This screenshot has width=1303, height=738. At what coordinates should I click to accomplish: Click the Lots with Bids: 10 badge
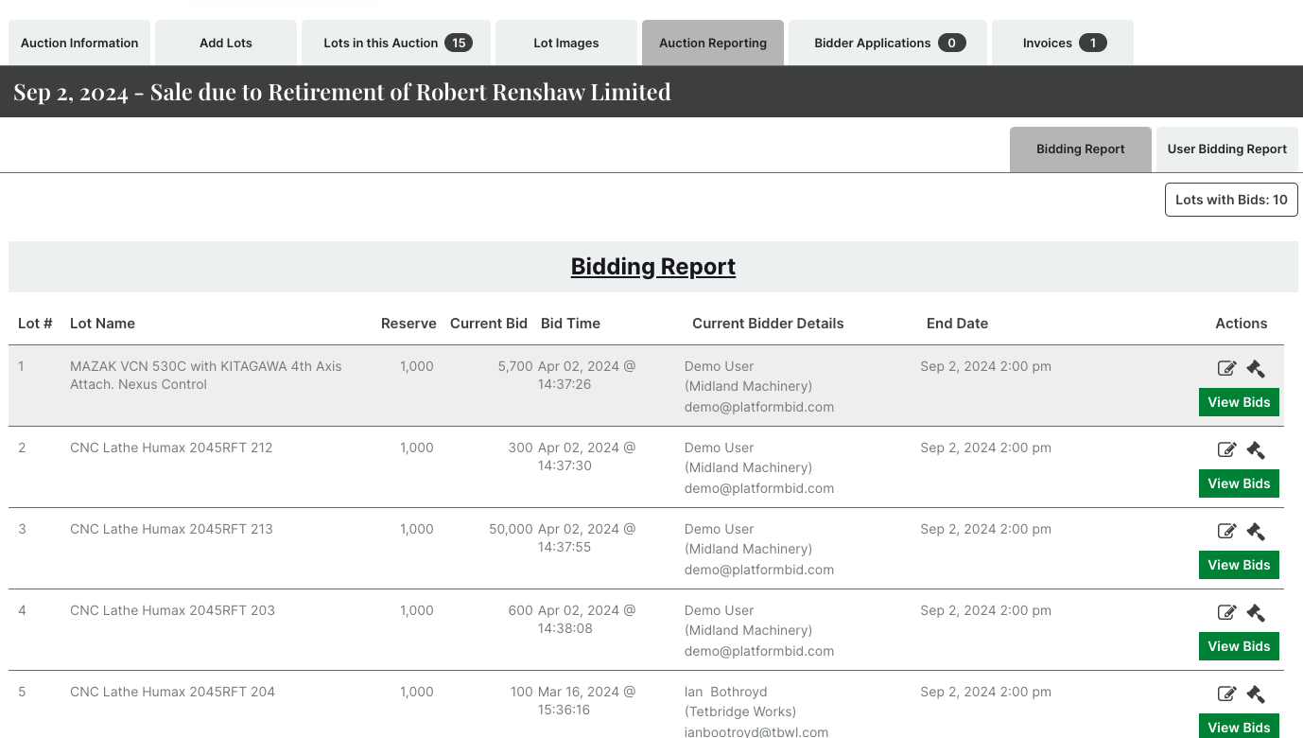pyautogui.click(x=1231, y=200)
